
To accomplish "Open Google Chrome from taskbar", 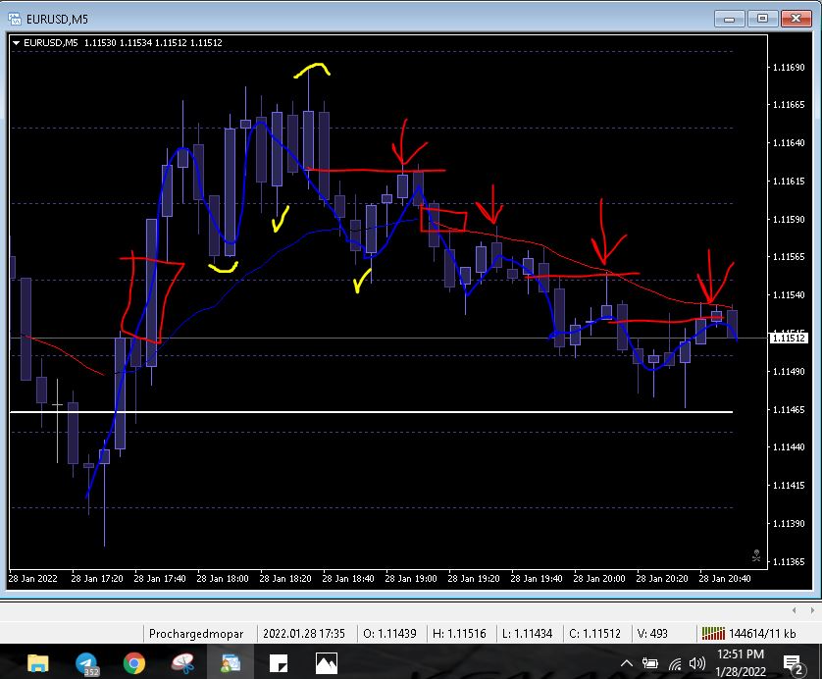I will coord(134,663).
